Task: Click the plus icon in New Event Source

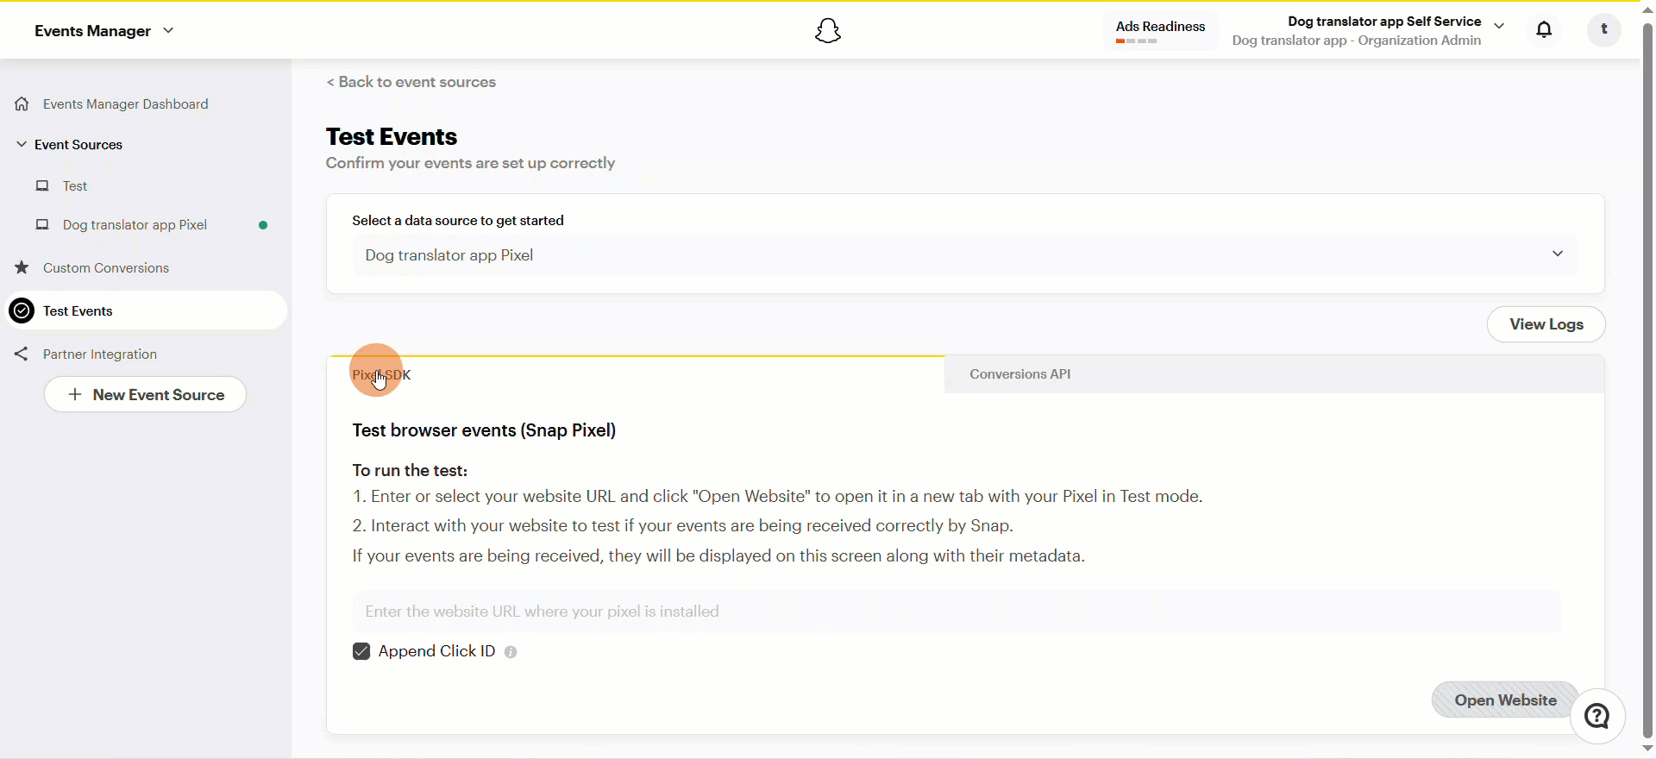Action: click(75, 394)
